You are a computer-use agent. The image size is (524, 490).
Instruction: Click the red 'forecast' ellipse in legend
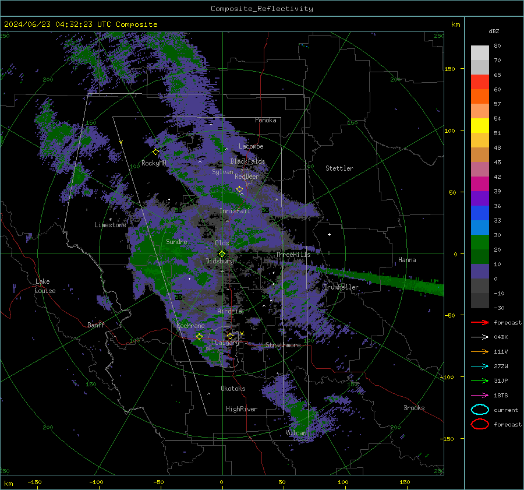tap(480, 424)
